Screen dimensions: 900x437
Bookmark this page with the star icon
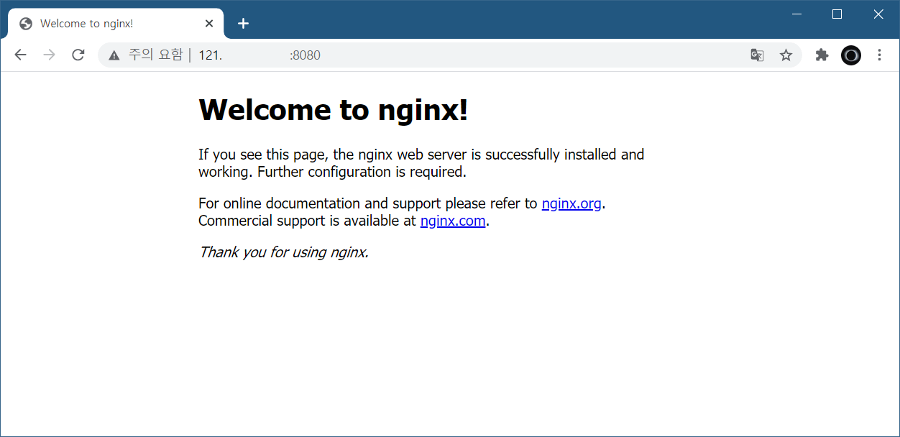pos(786,55)
